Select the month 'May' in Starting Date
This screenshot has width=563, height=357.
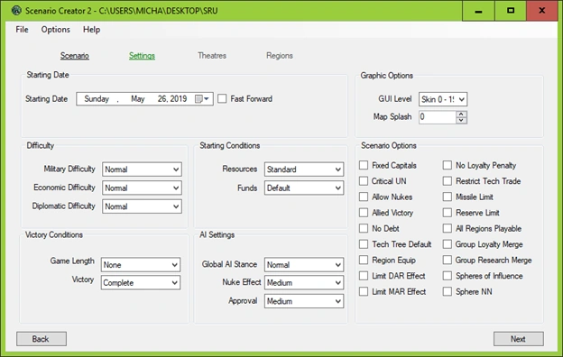pyautogui.click(x=137, y=98)
